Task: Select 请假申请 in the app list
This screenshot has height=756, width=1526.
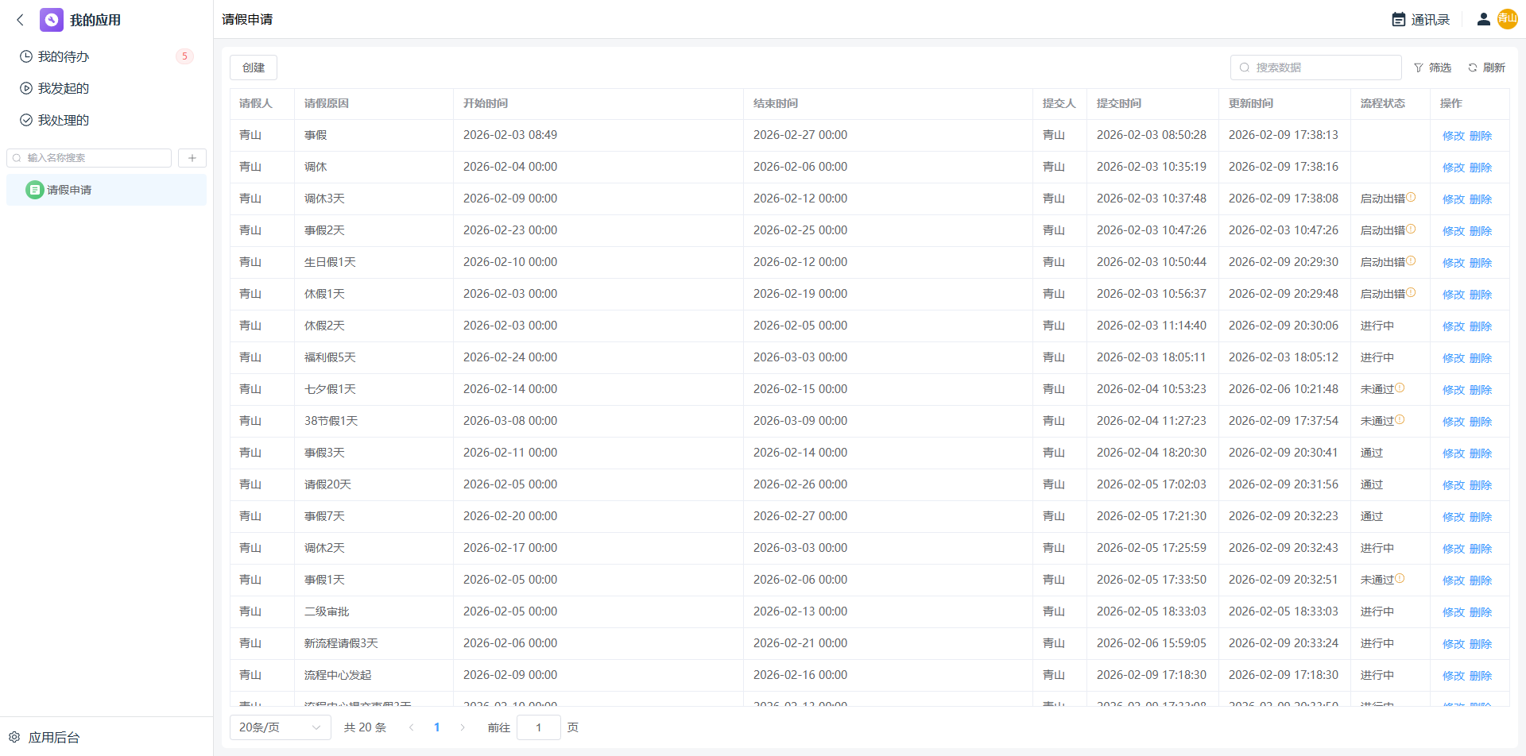Action: click(69, 190)
